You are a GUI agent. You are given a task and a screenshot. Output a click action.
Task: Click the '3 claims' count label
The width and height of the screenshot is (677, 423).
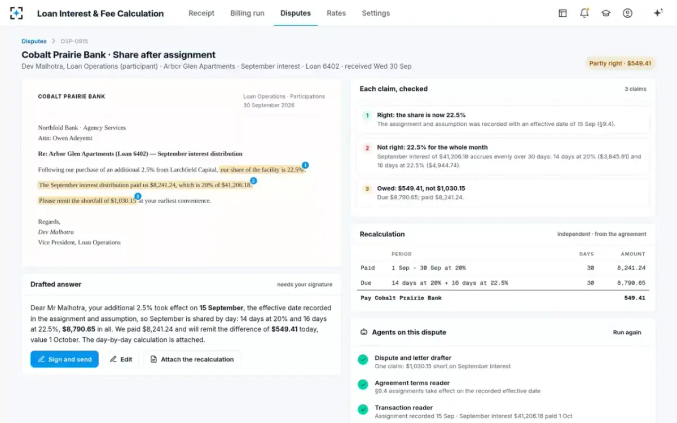click(x=635, y=89)
